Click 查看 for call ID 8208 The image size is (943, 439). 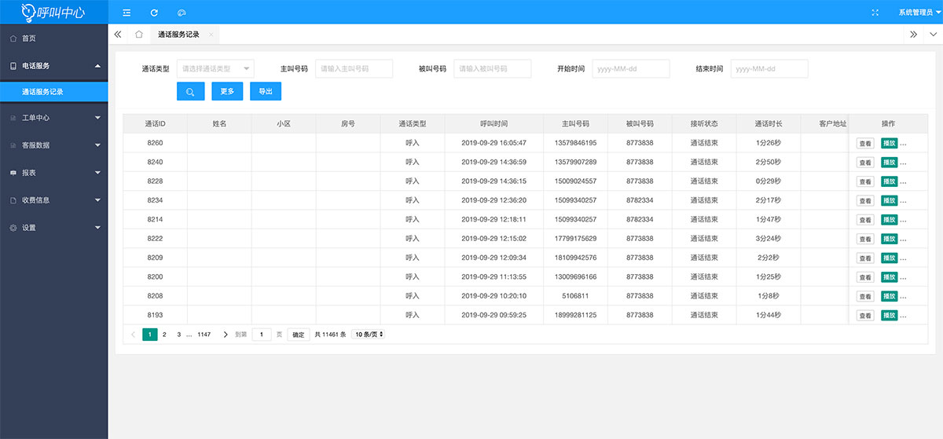point(865,296)
